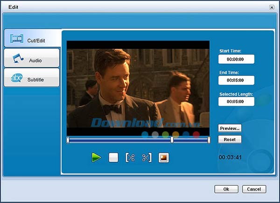Click the left trim marker on timeline
280x203 pixels.
pos(68,140)
